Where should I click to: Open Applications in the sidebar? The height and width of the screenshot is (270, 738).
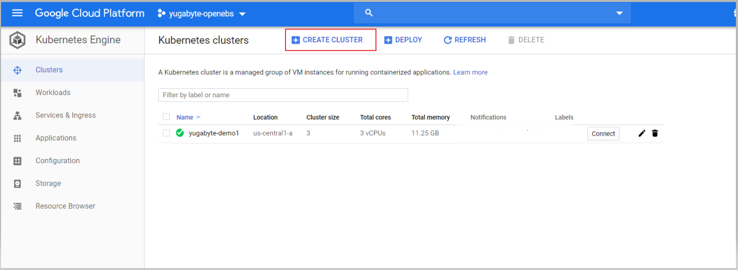tap(56, 138)
